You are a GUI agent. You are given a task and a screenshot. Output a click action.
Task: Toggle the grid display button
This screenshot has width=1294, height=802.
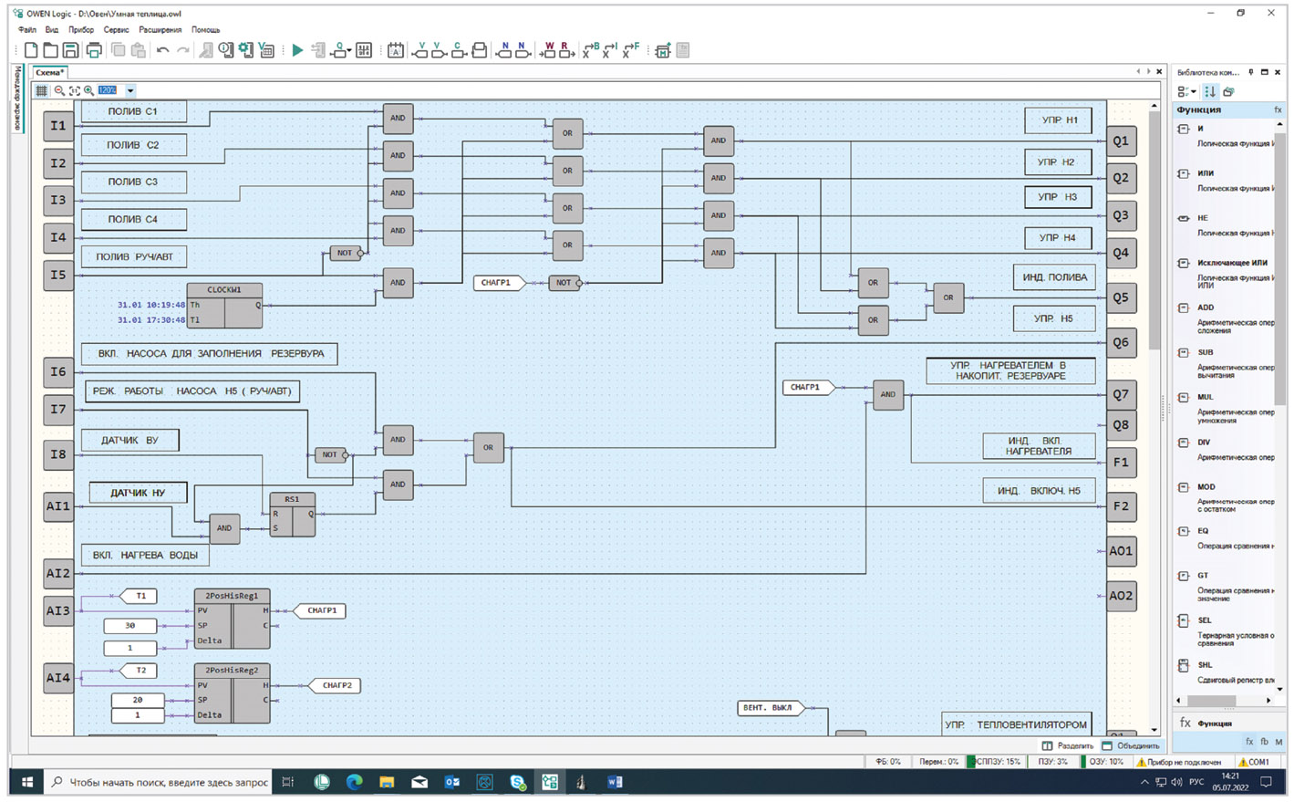[x=41, y=90]
